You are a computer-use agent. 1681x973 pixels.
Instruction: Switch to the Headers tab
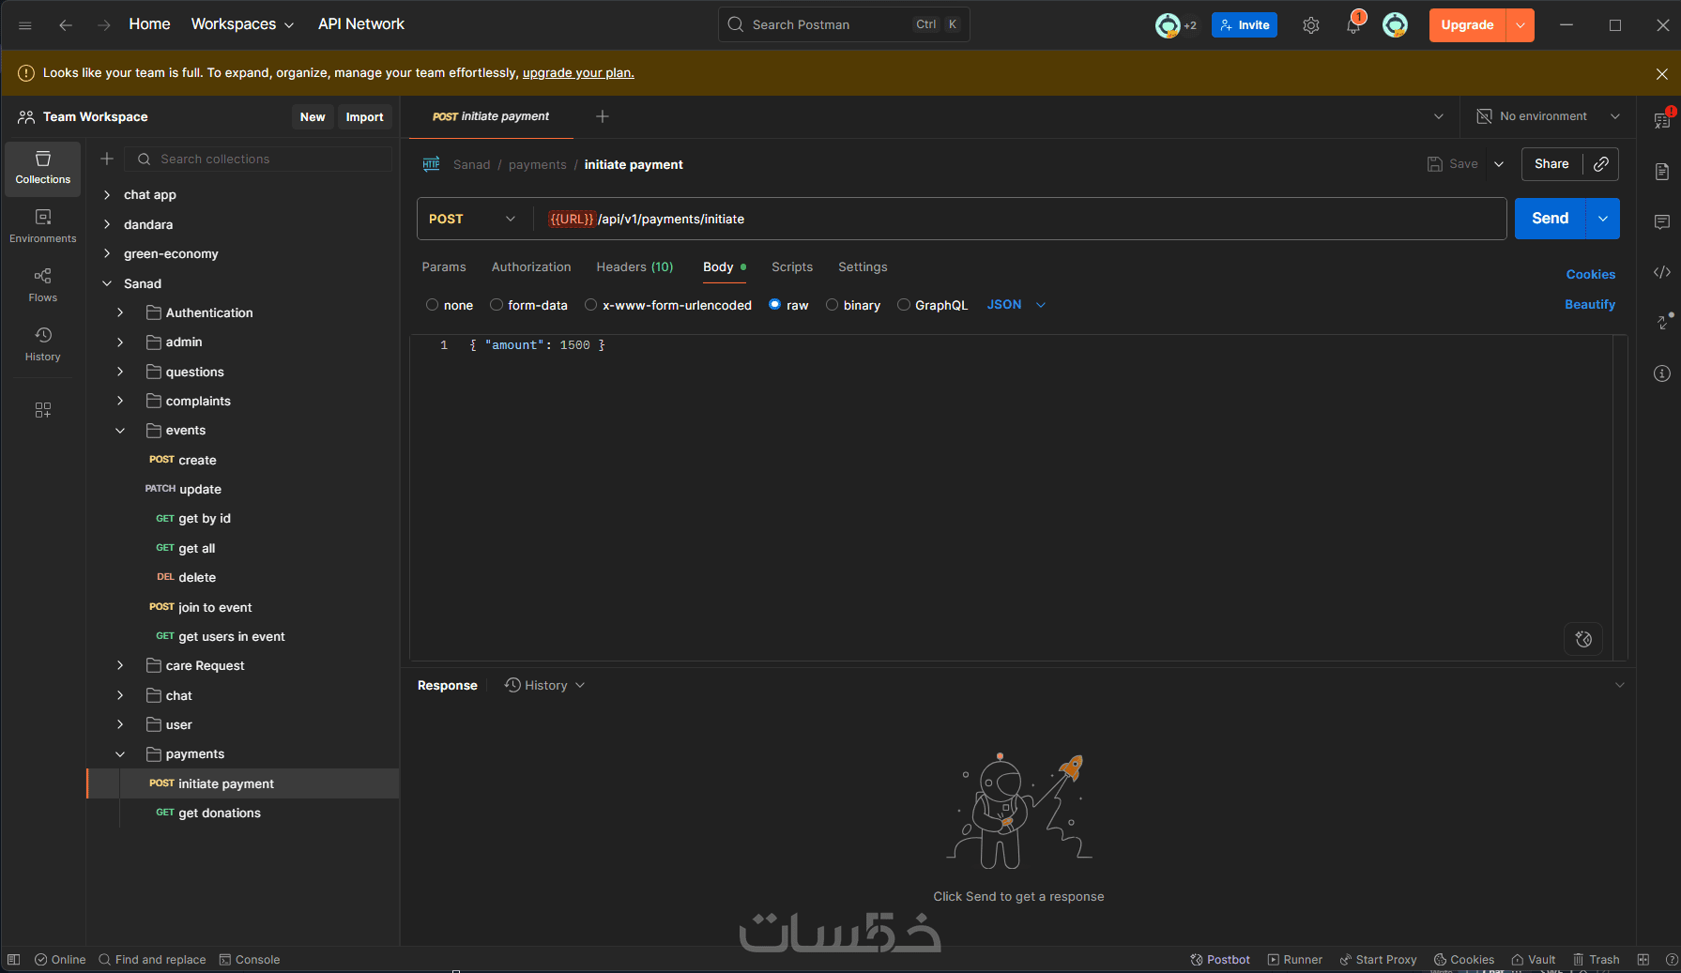click(634, 267)
